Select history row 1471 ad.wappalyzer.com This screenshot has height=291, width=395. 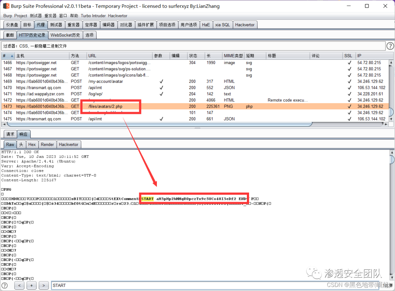point(195,94)
